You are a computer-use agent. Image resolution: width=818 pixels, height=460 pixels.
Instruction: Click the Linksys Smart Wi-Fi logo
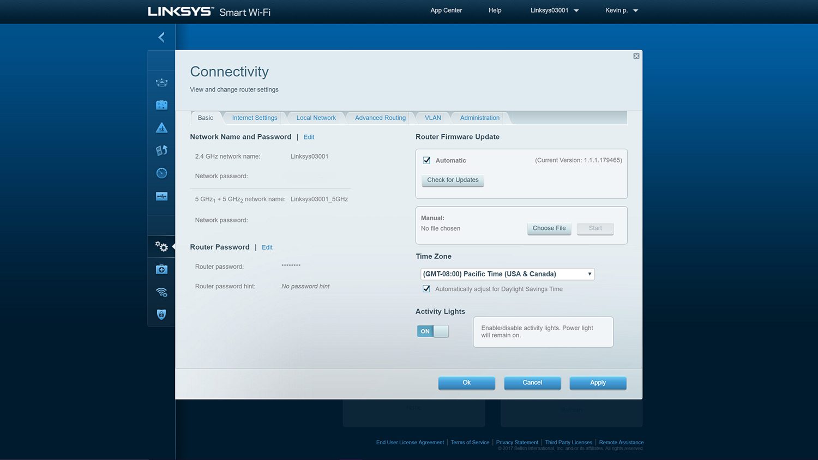(209, 11)
